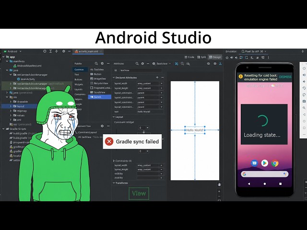Select the Pixel 3a API 30 emulator tab
Screen dimensions: 307x230
tap(254, 51)
